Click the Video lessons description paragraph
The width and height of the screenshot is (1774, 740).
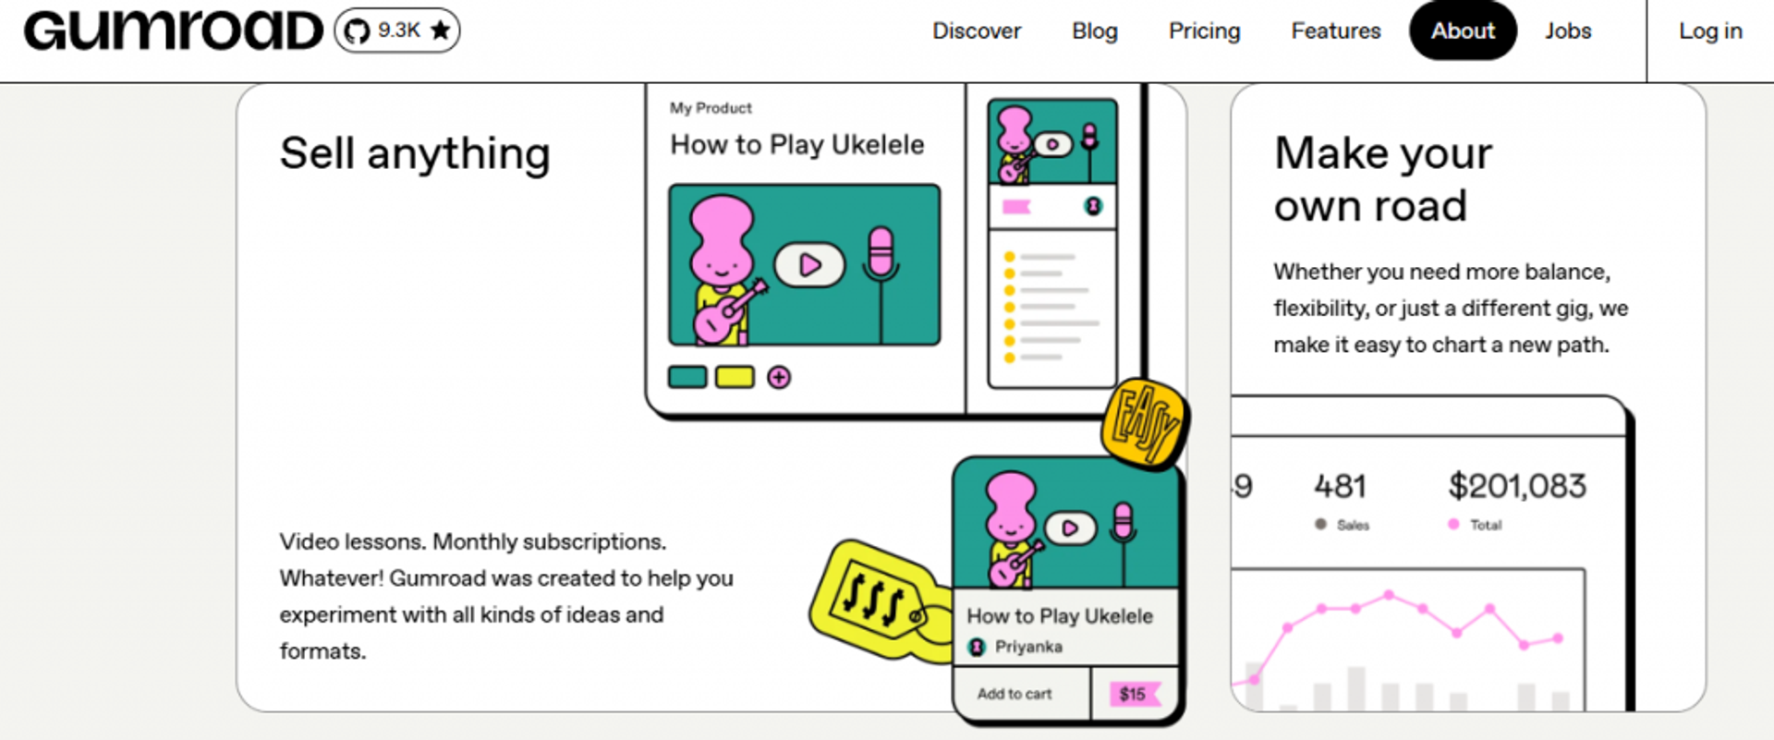(506, 596)
